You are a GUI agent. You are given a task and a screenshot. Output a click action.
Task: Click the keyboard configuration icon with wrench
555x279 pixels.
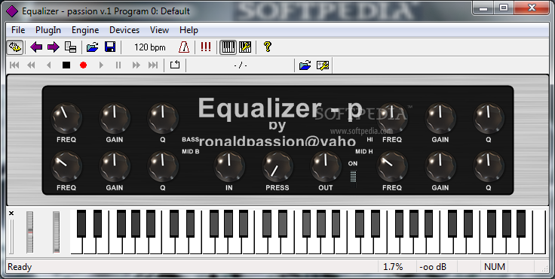pos(245,47)
